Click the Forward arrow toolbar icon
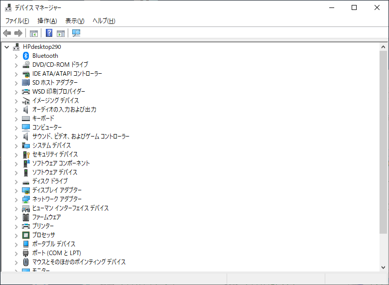Viewport: 389px width, 285px height. pyautogui.click(x=18, y=33)
